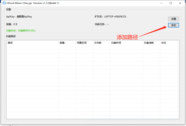The width and height of the screenshot is (186, 126).
Task: Select the 扫盘消耗 column header
Action: [x=151, y=43]
